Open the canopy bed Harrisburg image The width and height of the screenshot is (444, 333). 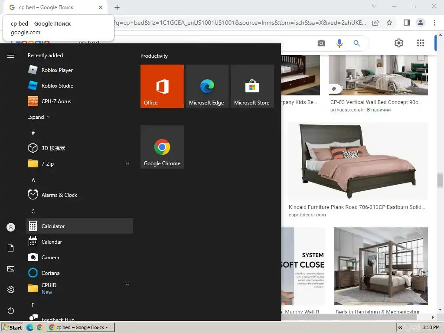pyautogui.click(x=381, y=266)
